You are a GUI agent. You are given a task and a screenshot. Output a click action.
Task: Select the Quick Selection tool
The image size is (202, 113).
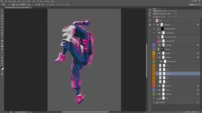click(2, 19)
